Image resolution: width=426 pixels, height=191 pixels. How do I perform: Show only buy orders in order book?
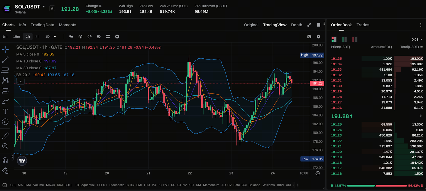pyautogui.click(x=344, y=39)
